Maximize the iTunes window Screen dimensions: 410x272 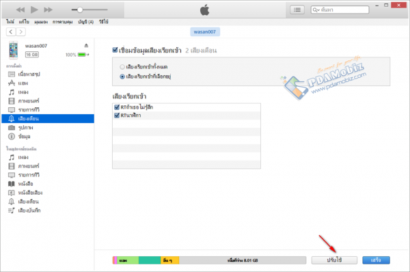(x=386, y=5)
